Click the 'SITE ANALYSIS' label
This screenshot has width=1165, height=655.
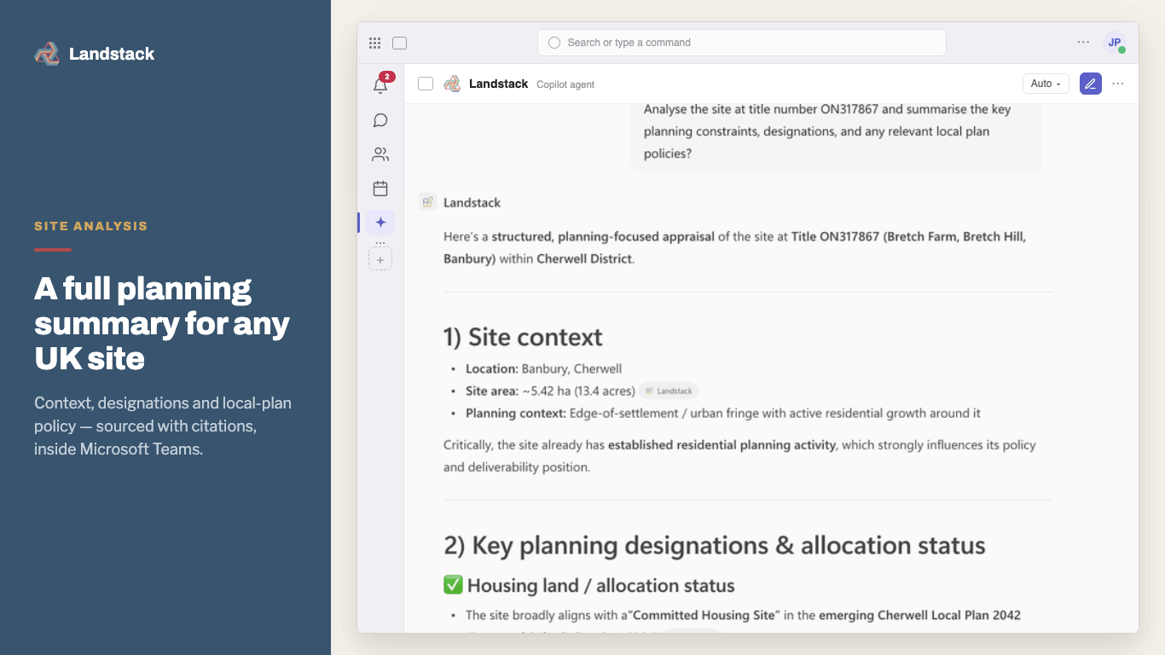tap(91, 226)
